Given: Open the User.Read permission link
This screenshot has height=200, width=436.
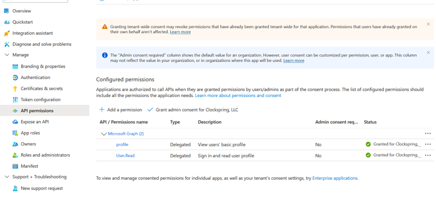Looking at the screenshot, I should point(125,156).
